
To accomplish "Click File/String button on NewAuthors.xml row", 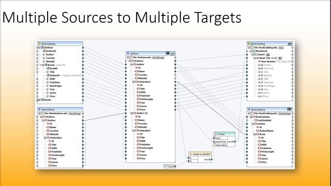I will tap(74, 113).
